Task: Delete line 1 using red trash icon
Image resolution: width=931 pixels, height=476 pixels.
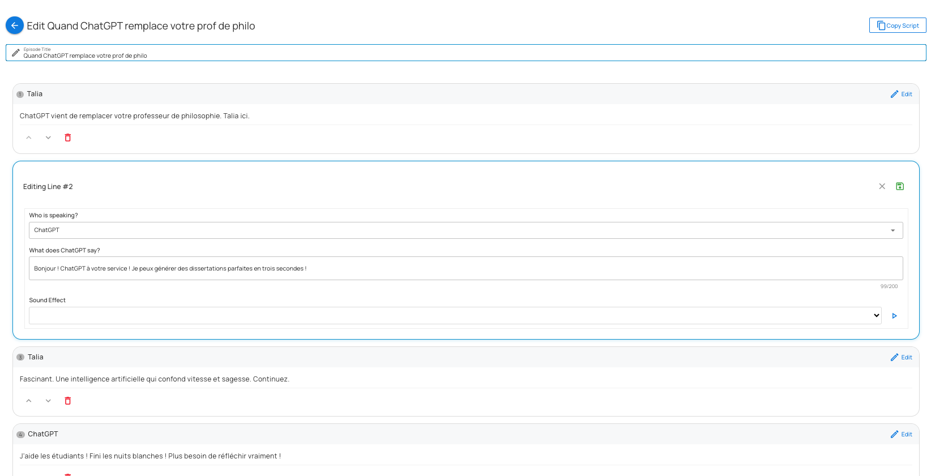Action: (x=68, y=138)
